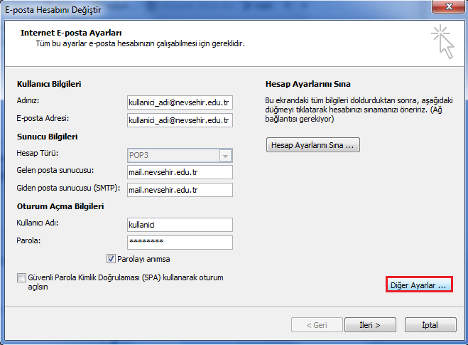This screenshot has height=345, width=468.
Task: Open Diğer Ayarlar settings
Action: pyautogui.click(x=418, y=285)
